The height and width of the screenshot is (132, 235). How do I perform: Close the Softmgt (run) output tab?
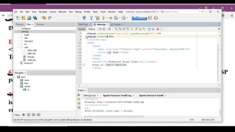[98, 95]
